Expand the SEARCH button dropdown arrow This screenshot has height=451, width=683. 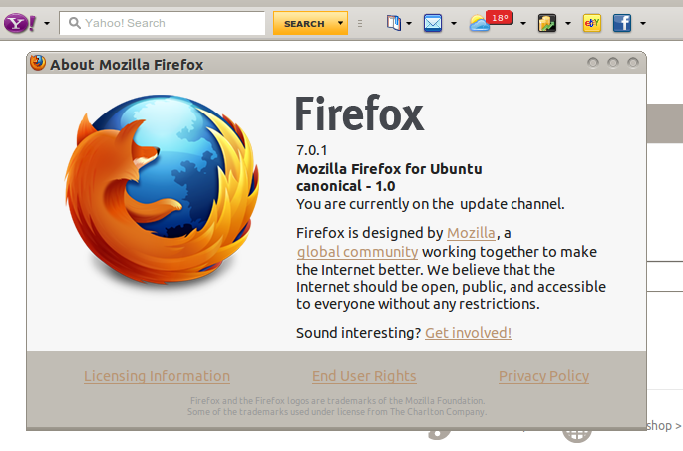click(x=341, y=23)
